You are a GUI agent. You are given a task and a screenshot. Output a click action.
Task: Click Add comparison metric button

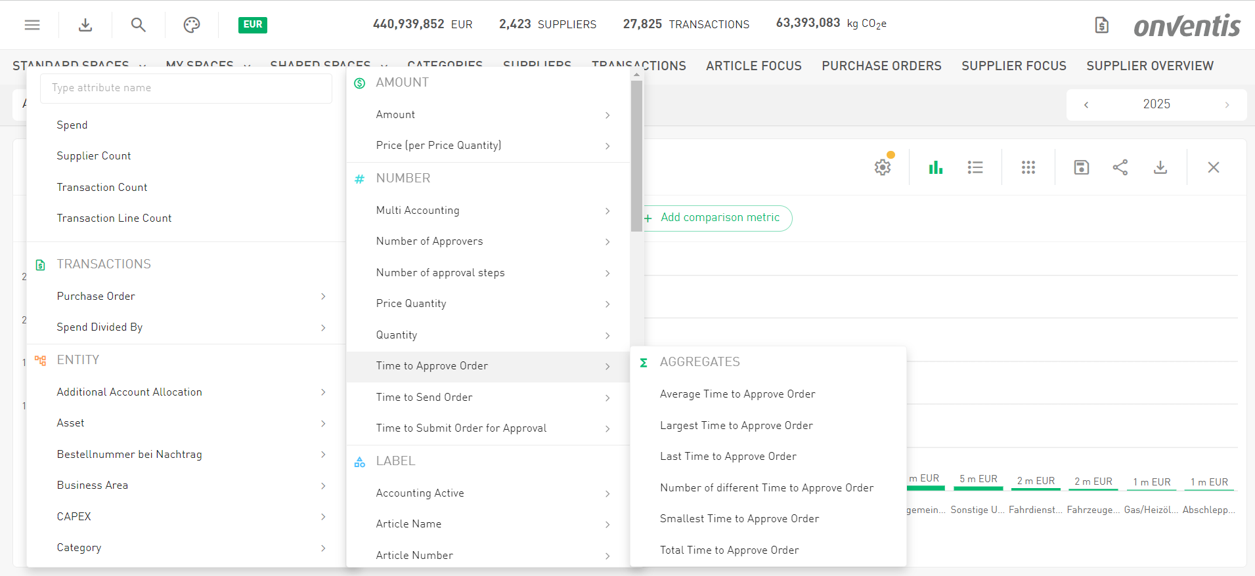718,218
